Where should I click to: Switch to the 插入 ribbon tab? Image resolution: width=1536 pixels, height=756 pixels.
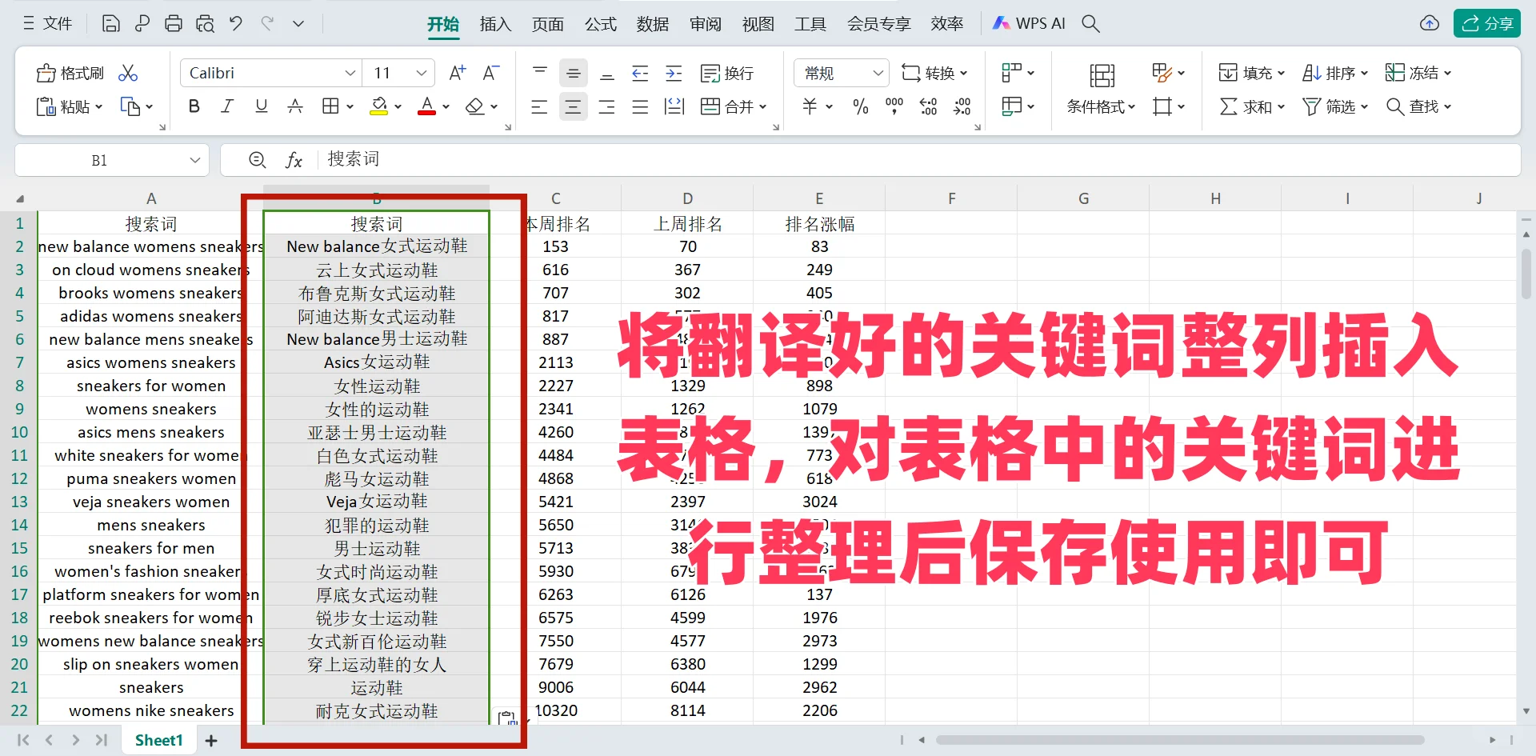tap(495, 23)
